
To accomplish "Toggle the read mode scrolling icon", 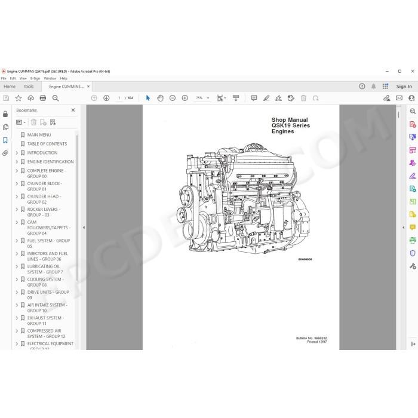I will click(236, 98).
